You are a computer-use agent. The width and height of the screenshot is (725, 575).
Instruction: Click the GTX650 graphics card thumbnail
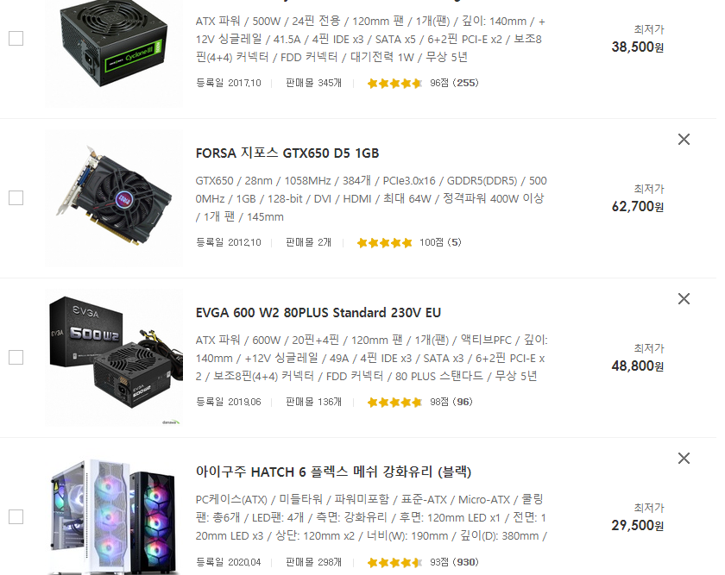coord(114,197)
